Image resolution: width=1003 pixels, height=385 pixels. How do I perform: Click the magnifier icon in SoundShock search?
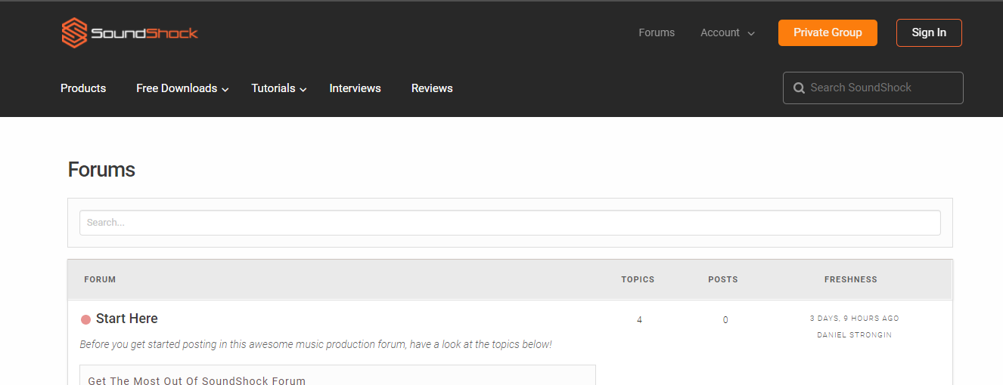coord(799,88)
